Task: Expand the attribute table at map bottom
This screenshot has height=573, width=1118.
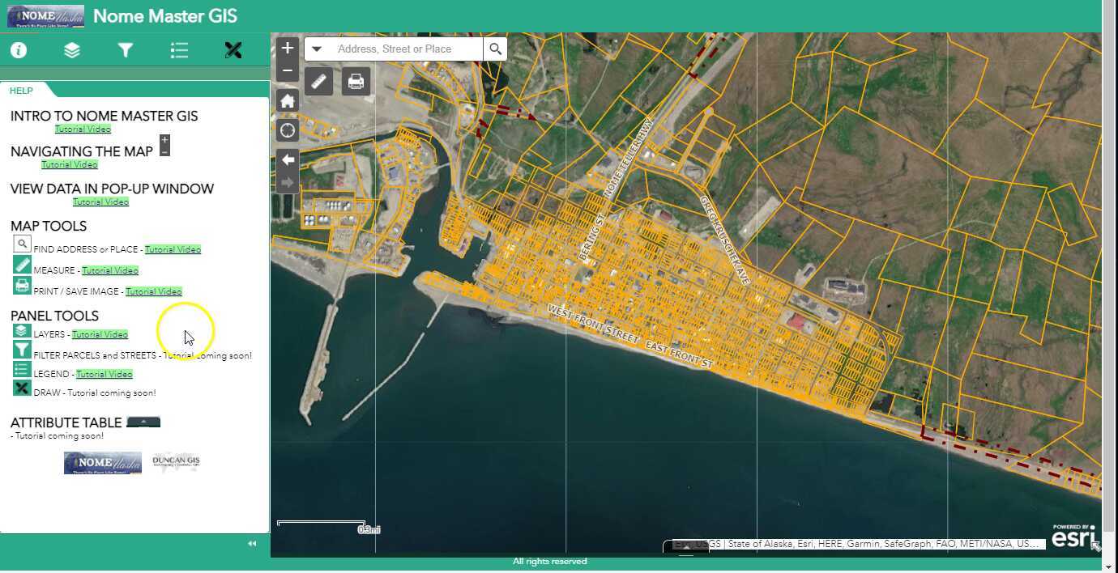Action: [x=685, y=547]
